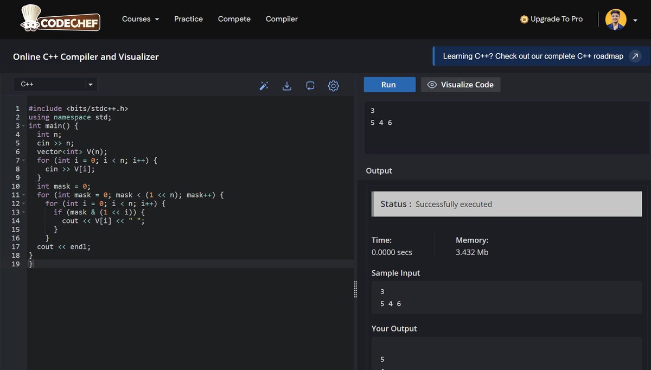The height and width of the screenshot is (370, 651).
Task: Click Upgrade To Pro link
Action: click(x=557, y=19)
